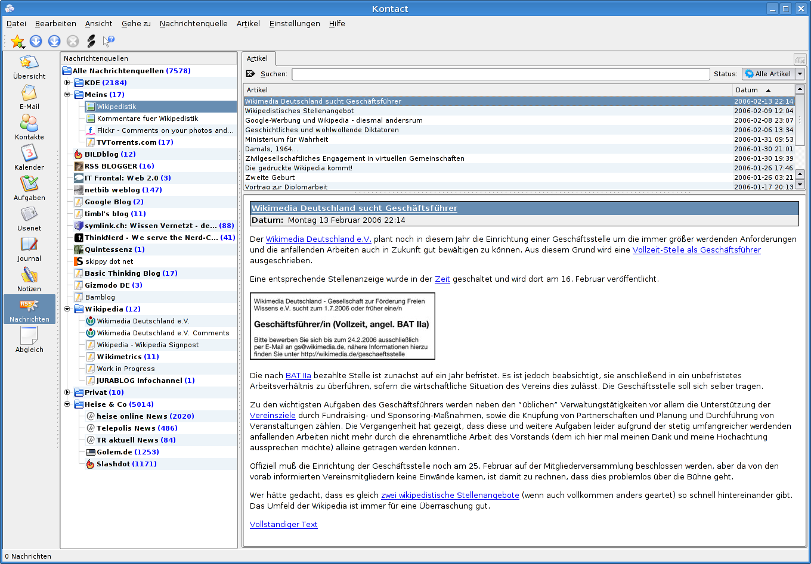Open the Notizen sidebar icon

click(x=29, y=280)
